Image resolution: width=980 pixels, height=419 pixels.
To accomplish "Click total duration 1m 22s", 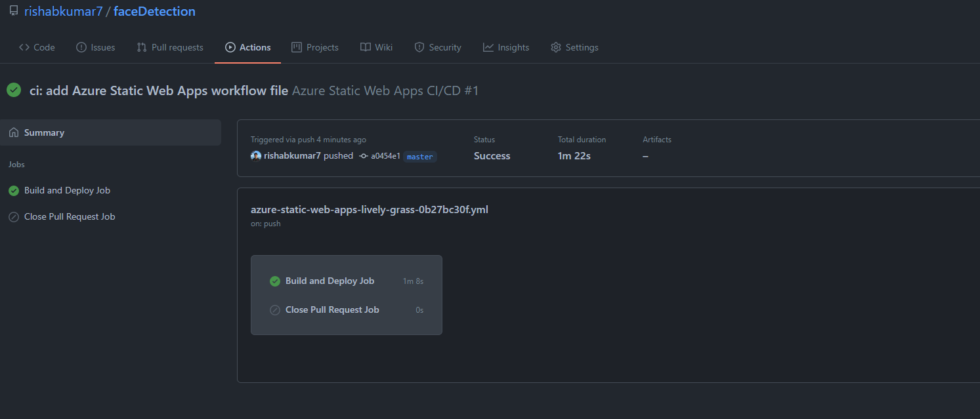I will click(x=574, y=156).
